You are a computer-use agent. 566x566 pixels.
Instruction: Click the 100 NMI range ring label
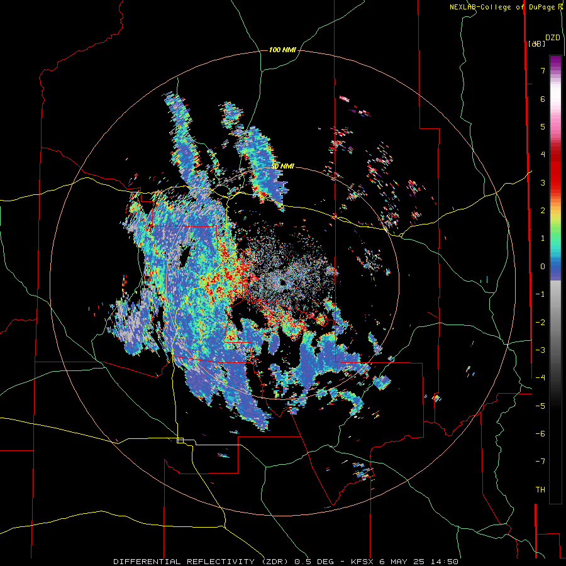tap(282, 50)
